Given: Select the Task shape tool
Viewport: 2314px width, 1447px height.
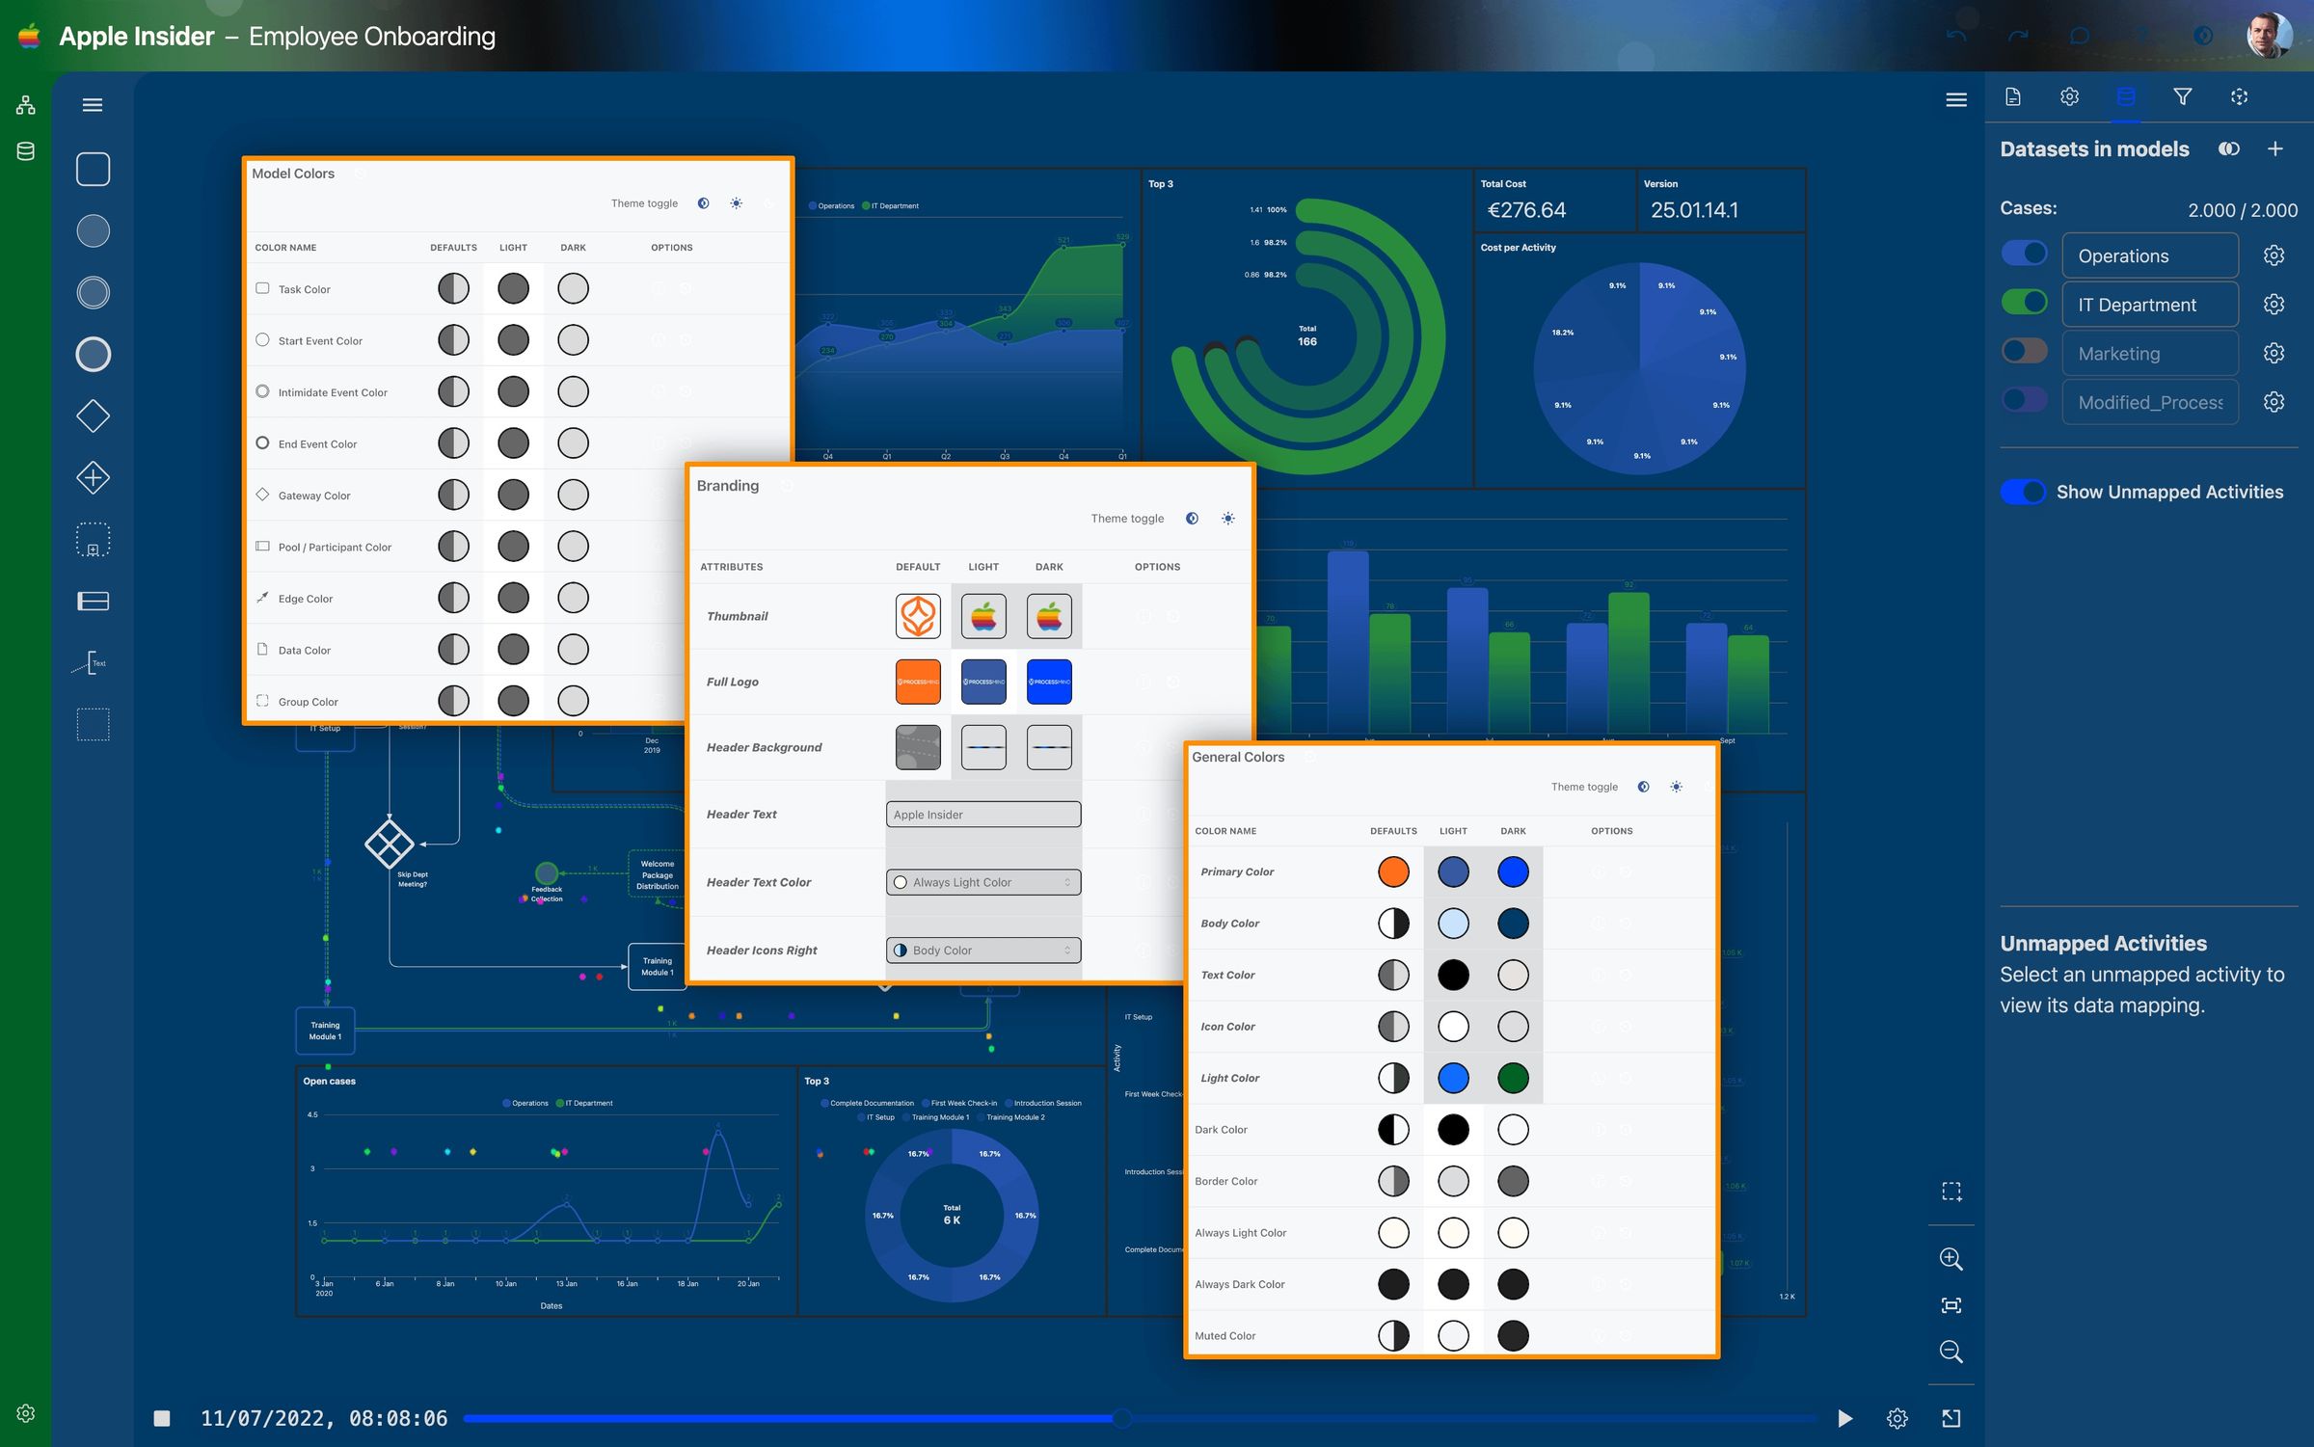Looking at the screenshot, I should coord(93,169).
